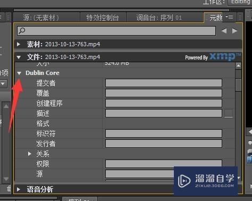
Task: Click the left panel scroll-up arrow
Action: tap(6, 106)
